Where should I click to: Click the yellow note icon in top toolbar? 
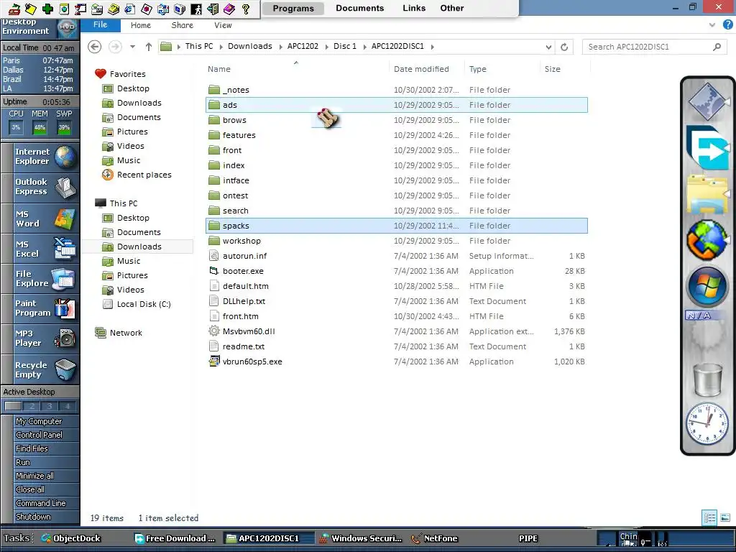click(x=30, y=9)
